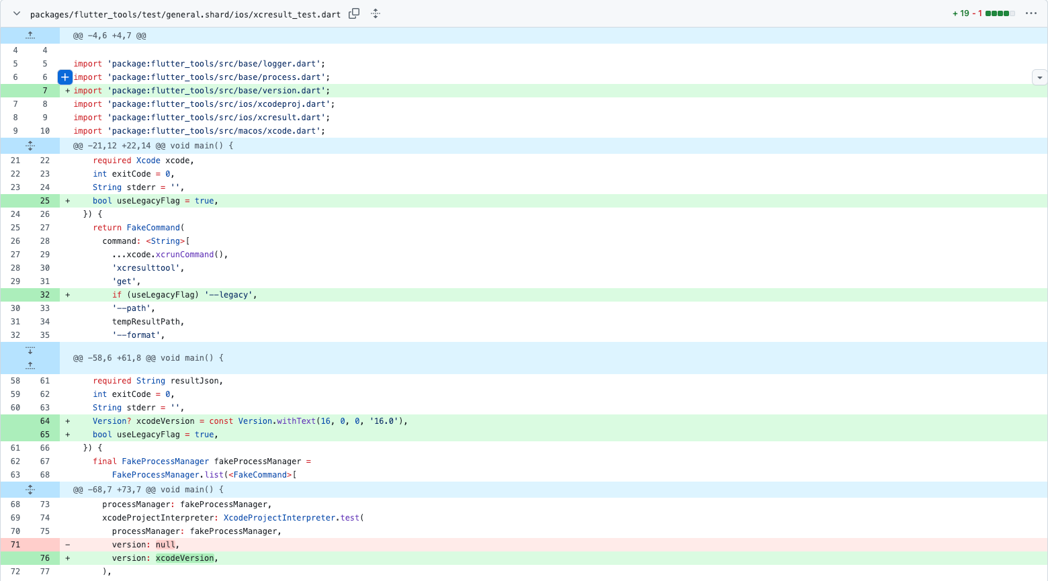Add a comment on process.dart import line
Image resolution: width=1048 pixels, height=581 pixels.
coord(65,77)
